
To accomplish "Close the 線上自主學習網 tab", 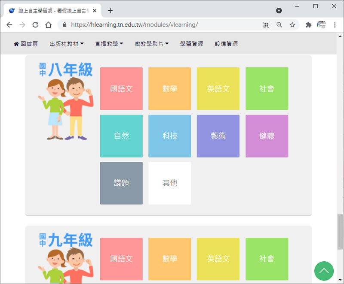I will (95, 10).
